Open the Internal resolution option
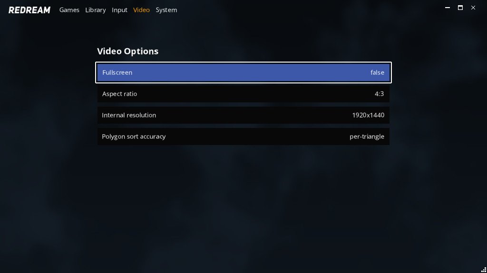 [243, 115]
